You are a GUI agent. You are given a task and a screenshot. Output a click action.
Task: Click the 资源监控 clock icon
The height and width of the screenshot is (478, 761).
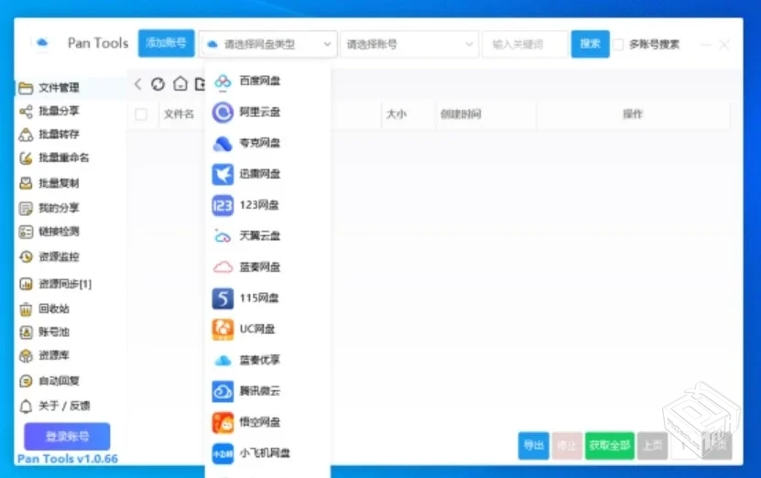26,256
